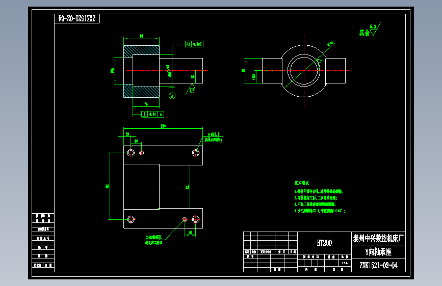Select the 1.6 surface roughness symbol

pos(191,89)
